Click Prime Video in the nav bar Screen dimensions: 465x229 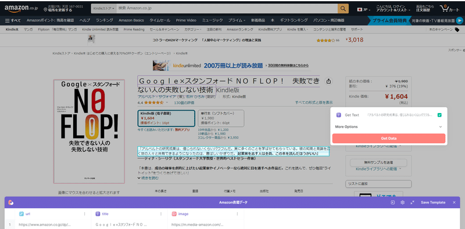[x=186, y=20]
